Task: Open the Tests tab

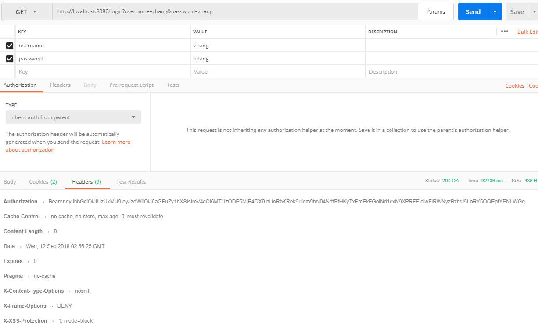Action: click(x=173, y=85)
